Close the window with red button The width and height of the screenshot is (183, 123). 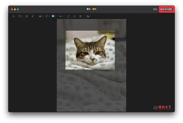[x=12, y=9]
